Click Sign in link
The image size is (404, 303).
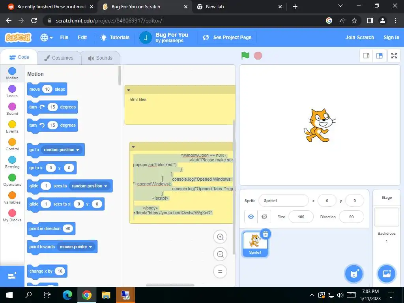(x=391, y=37)
